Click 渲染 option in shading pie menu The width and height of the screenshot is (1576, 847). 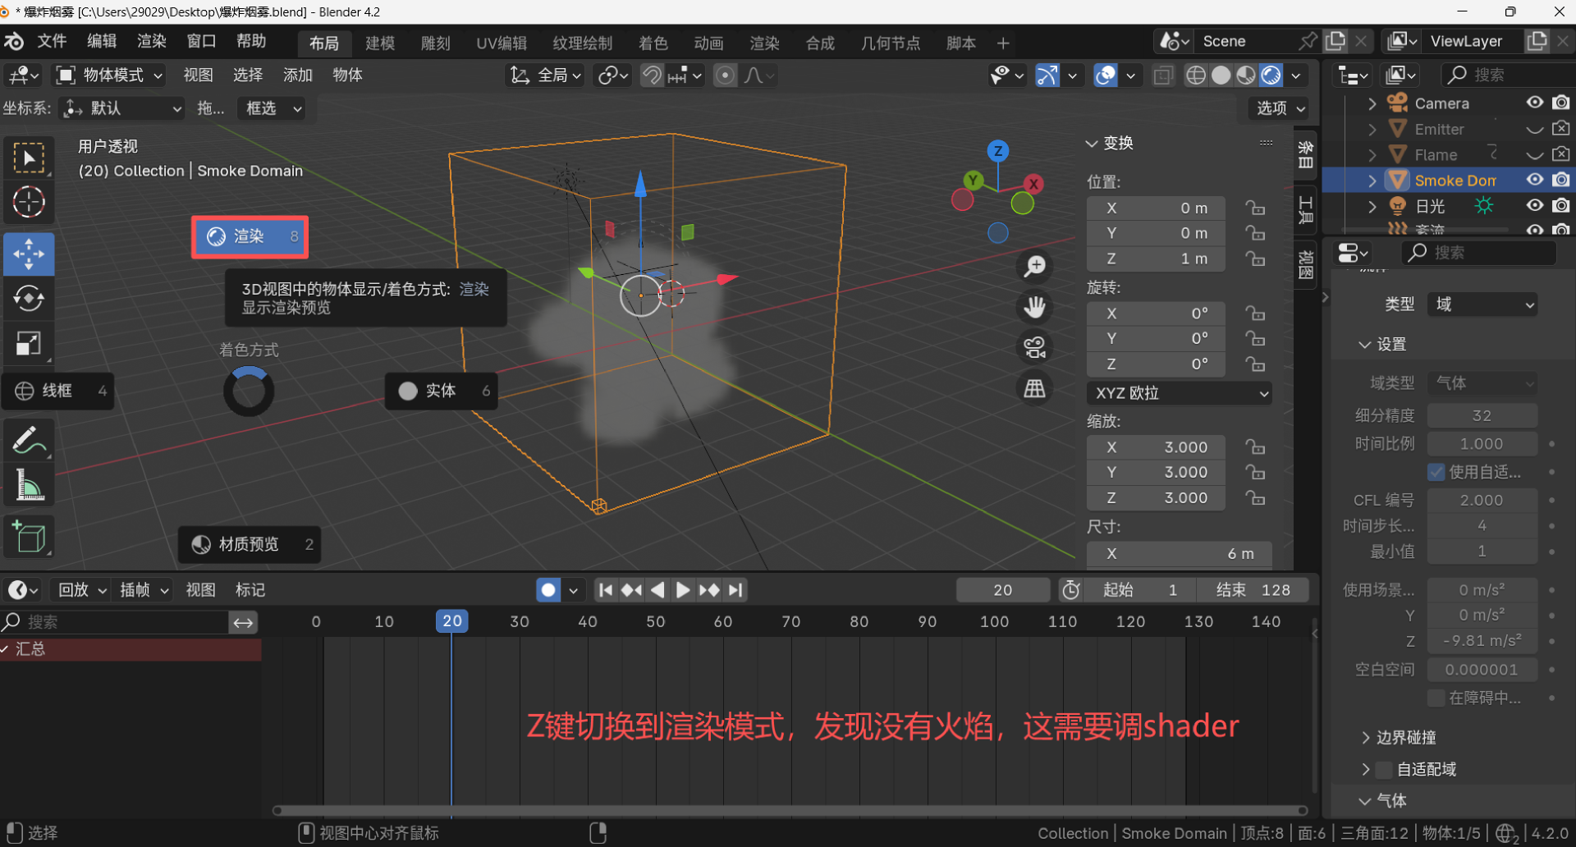[250, 236]
